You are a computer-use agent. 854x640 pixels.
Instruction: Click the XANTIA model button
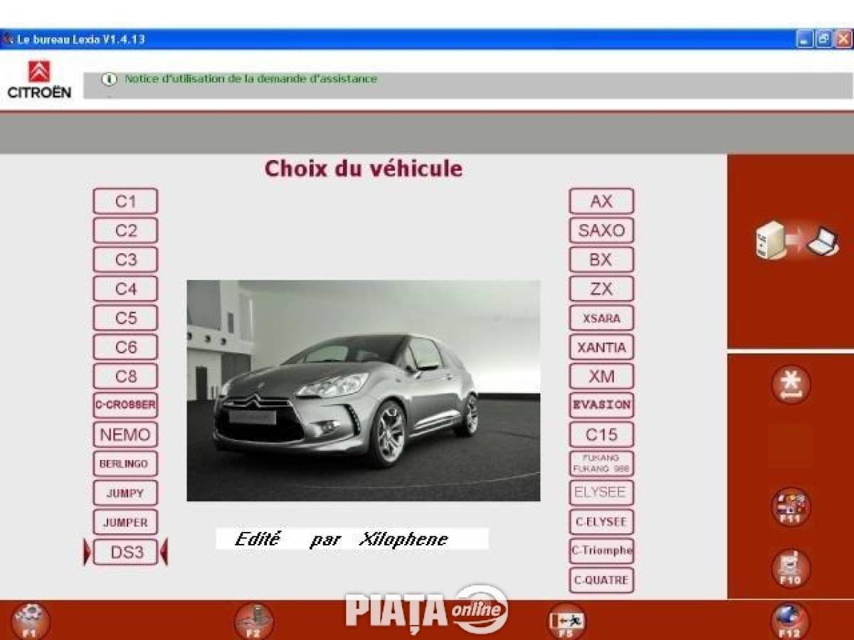pyautogui.click(x=601, y=347)
